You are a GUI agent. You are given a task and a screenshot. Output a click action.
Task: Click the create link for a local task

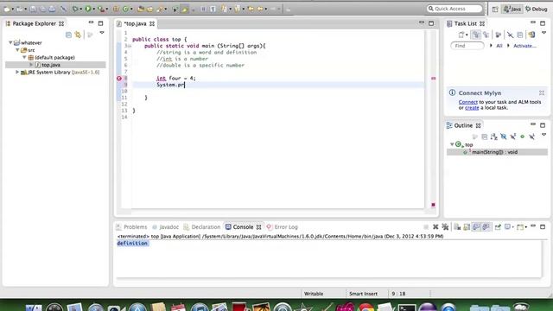click(472, 107)
